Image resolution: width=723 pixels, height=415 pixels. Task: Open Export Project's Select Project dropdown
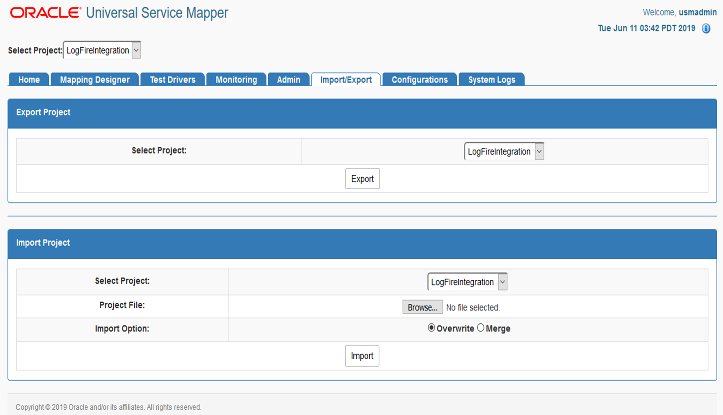point(504,151)
